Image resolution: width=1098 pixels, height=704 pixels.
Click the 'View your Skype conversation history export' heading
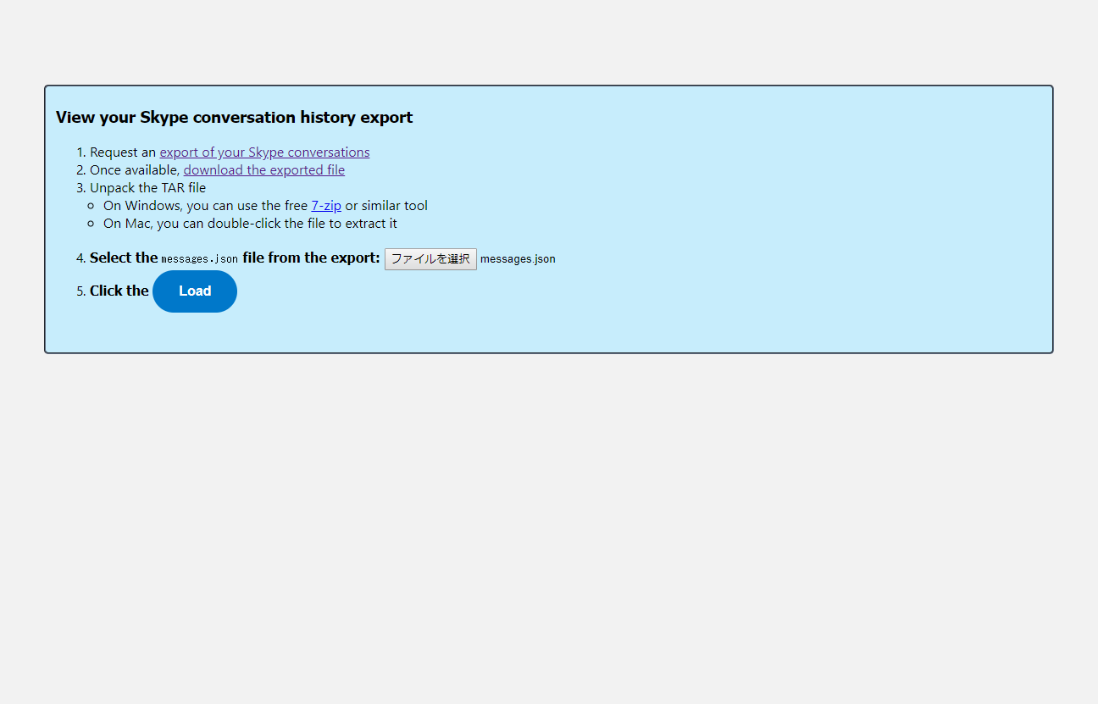pyautogui.click(x=235, y=118)
